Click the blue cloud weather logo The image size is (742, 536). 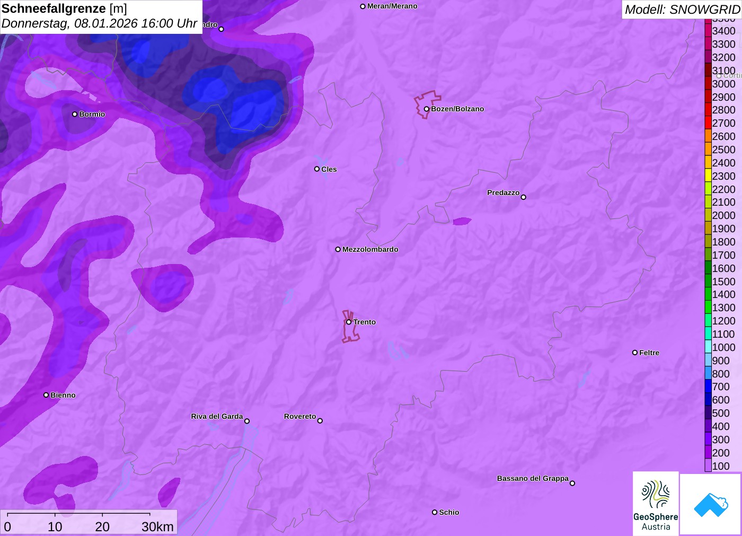click(x=711, y=504)
